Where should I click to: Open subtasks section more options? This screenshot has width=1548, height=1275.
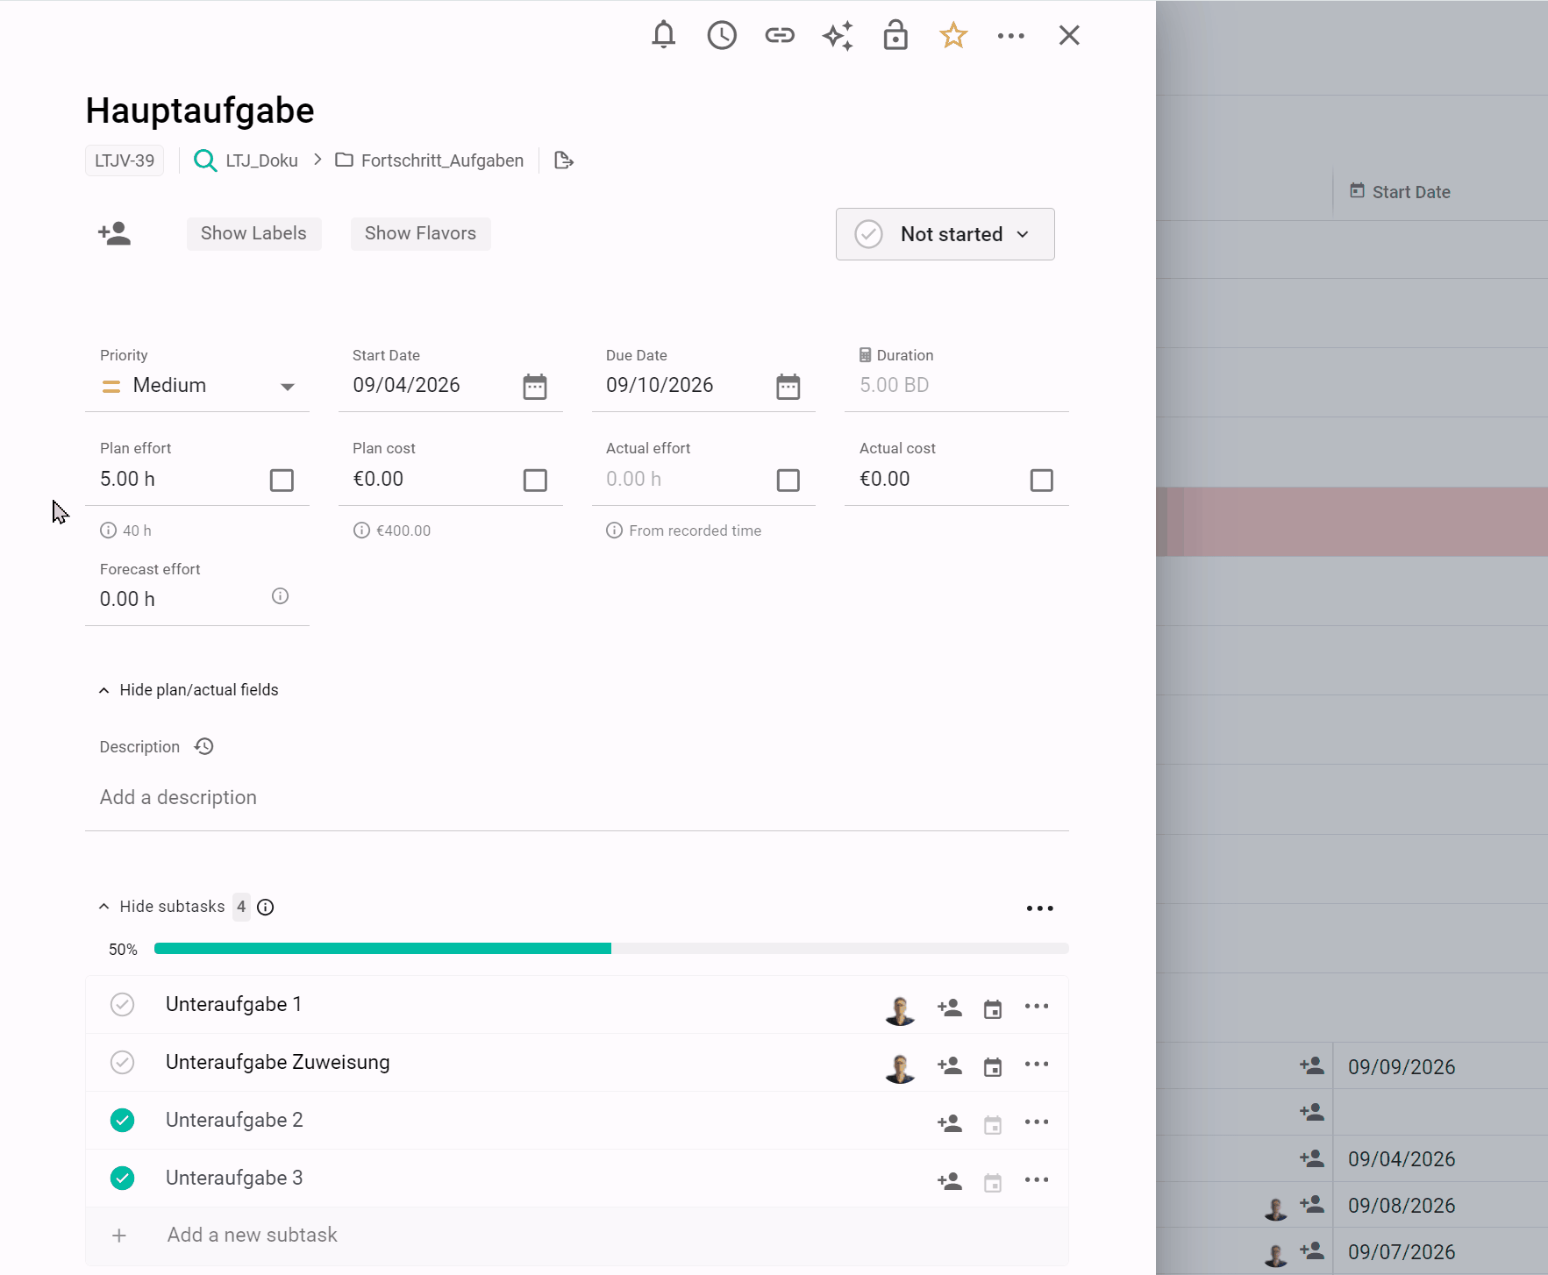pos(1040,908)
